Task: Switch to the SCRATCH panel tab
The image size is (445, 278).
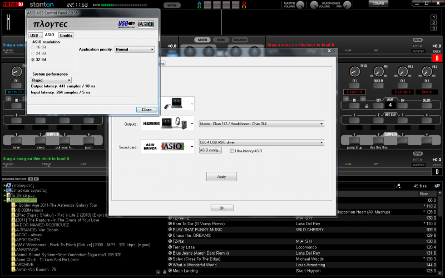Action: [240, 40]
